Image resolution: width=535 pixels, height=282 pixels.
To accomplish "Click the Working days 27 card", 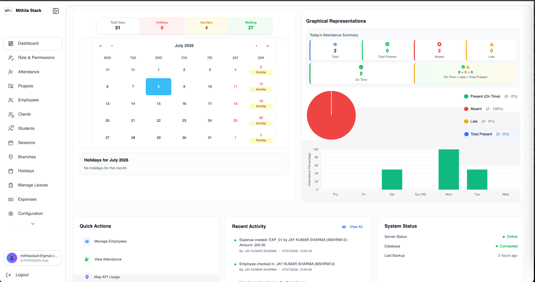I will [x=251, y=26].
